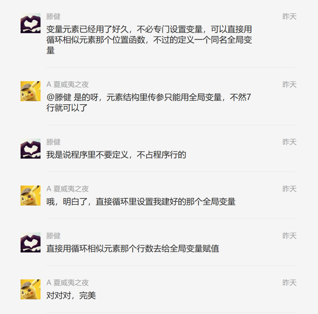Click sender name A 夏威夷之夜 above 哦，明白了

coord(67,189)
